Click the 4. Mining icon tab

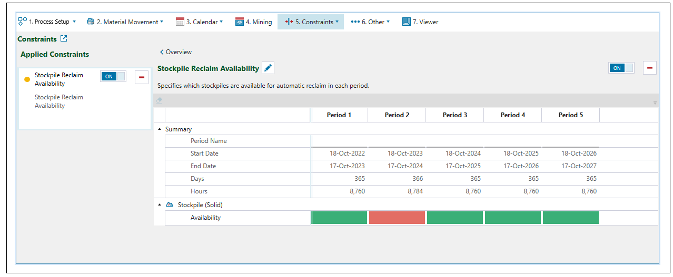tap(240, 22)
